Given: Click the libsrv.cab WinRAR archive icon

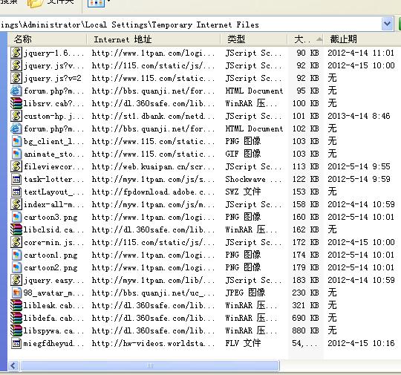Looking at the screenshot, I should coord(16,103).
